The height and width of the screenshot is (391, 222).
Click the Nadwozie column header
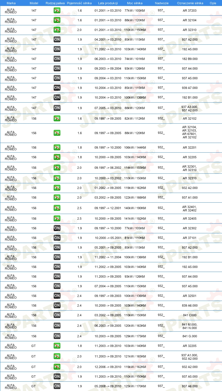click(x=162, y=3)
